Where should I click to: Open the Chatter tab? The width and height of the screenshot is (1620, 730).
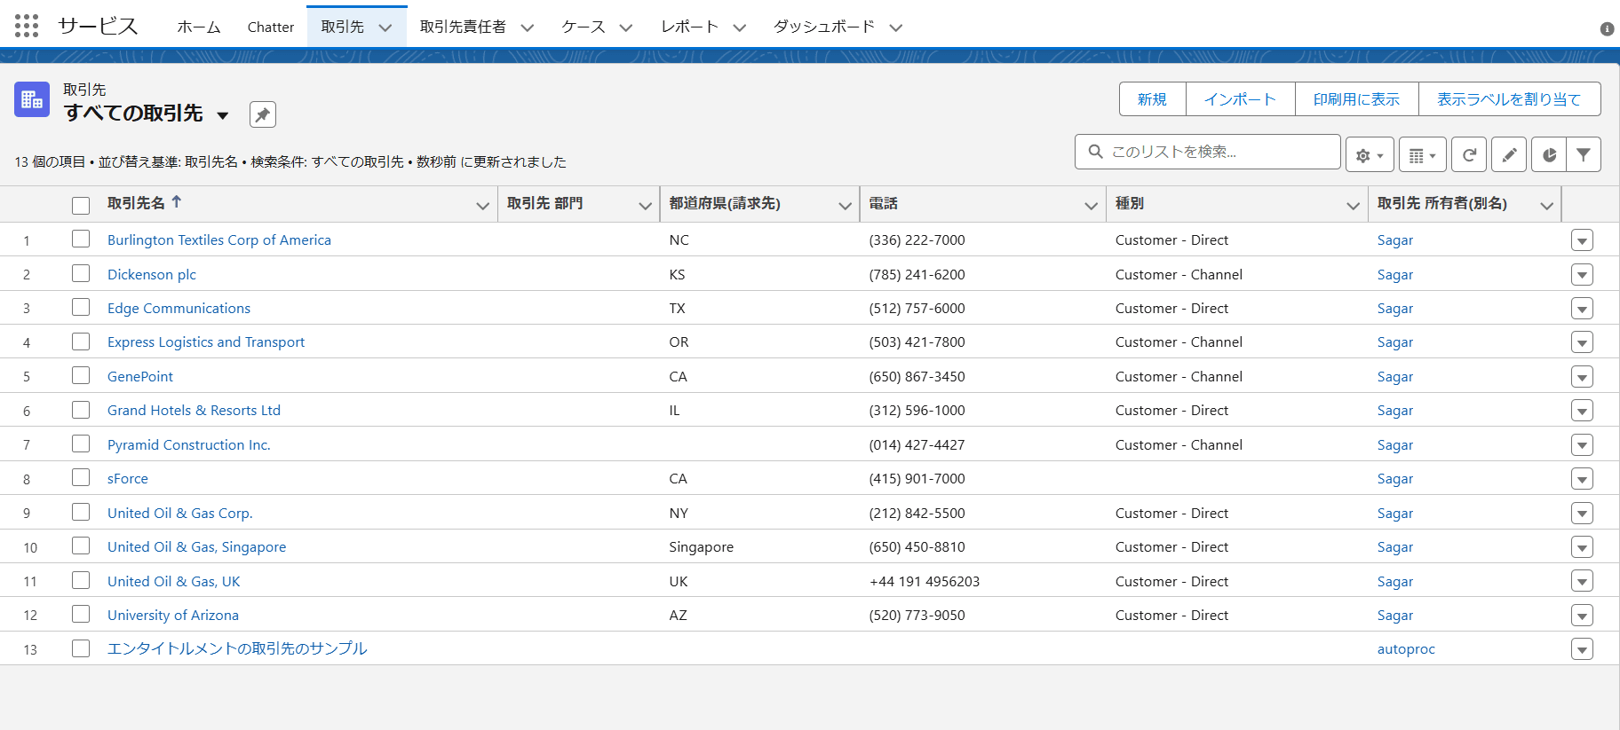(x=271, y=27)
